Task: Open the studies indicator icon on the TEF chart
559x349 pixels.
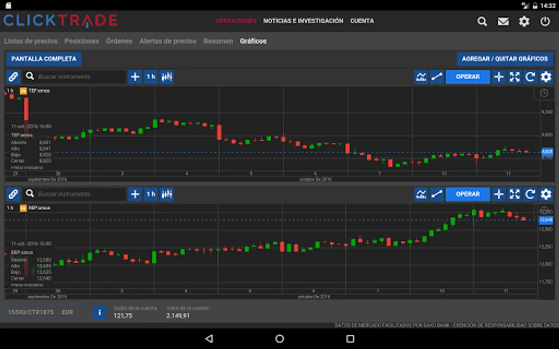Action: pyautogui.click(x=421, y=77)
